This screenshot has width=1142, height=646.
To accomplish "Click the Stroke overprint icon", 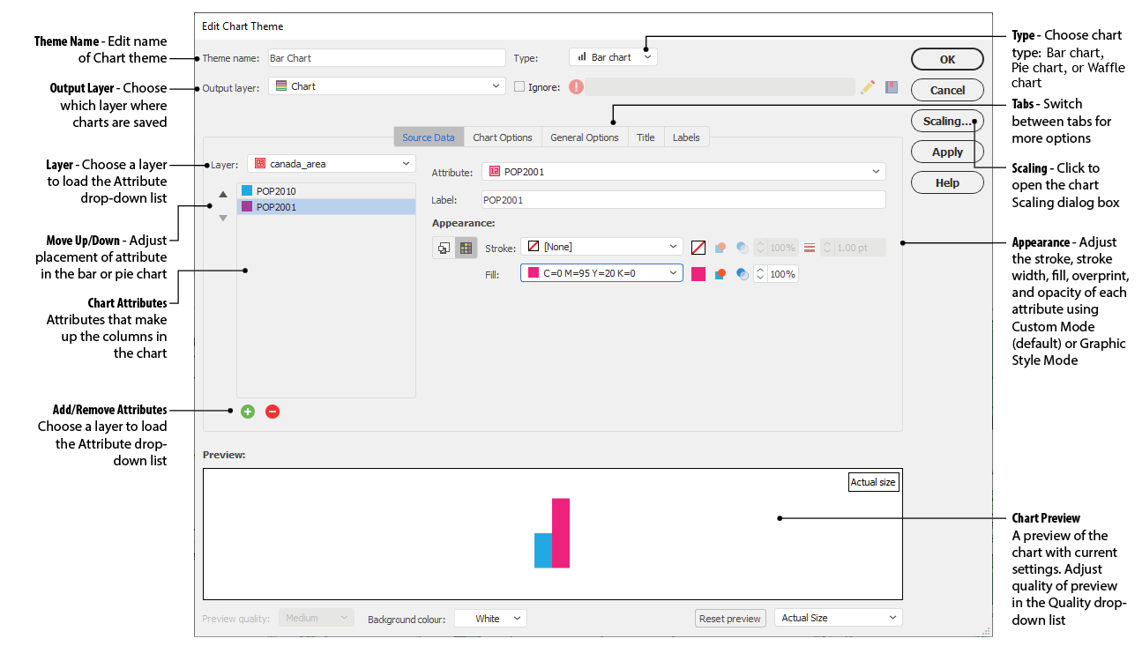I will [x=720, y=248].
